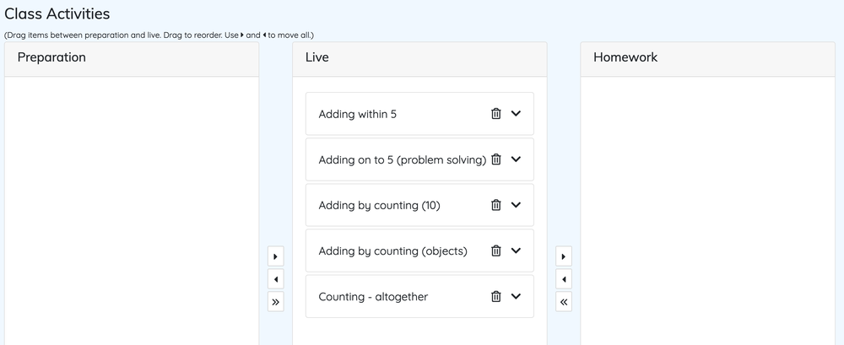Viewport: 844px width, 345px height.
Task: Expand 'Adding on to 5 (problem solving)' chevron
Action: point(517,159)
